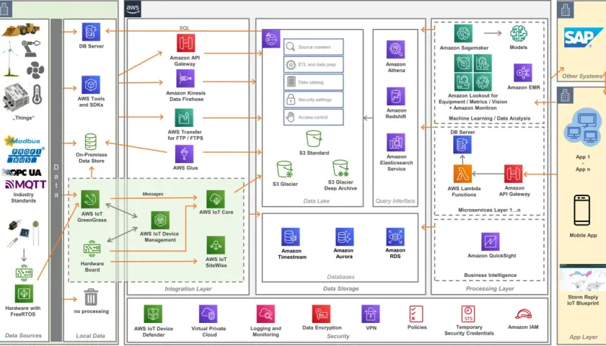Select the Amazon Redshift icon

[396, 96]
